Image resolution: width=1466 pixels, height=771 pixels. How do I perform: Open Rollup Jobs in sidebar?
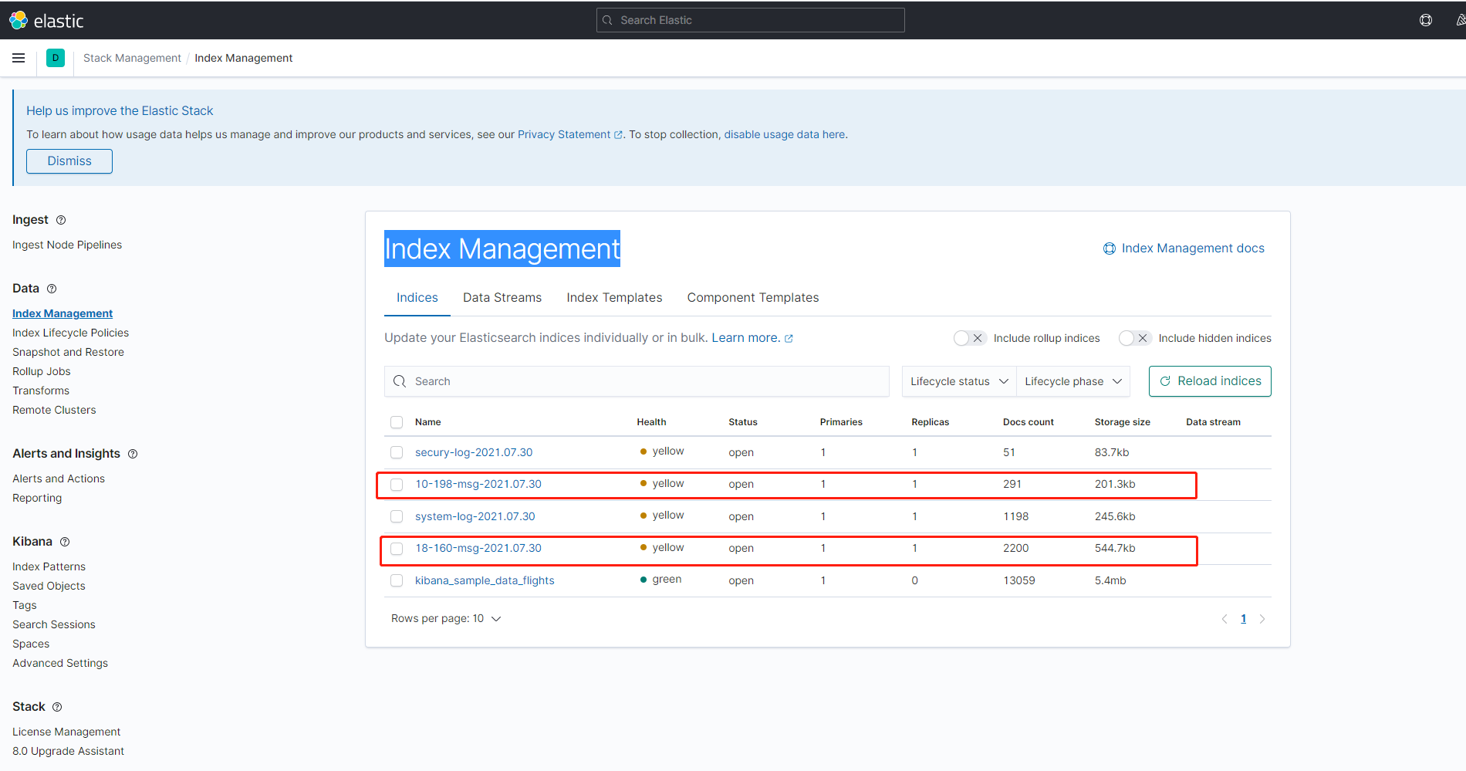point(42,371)
